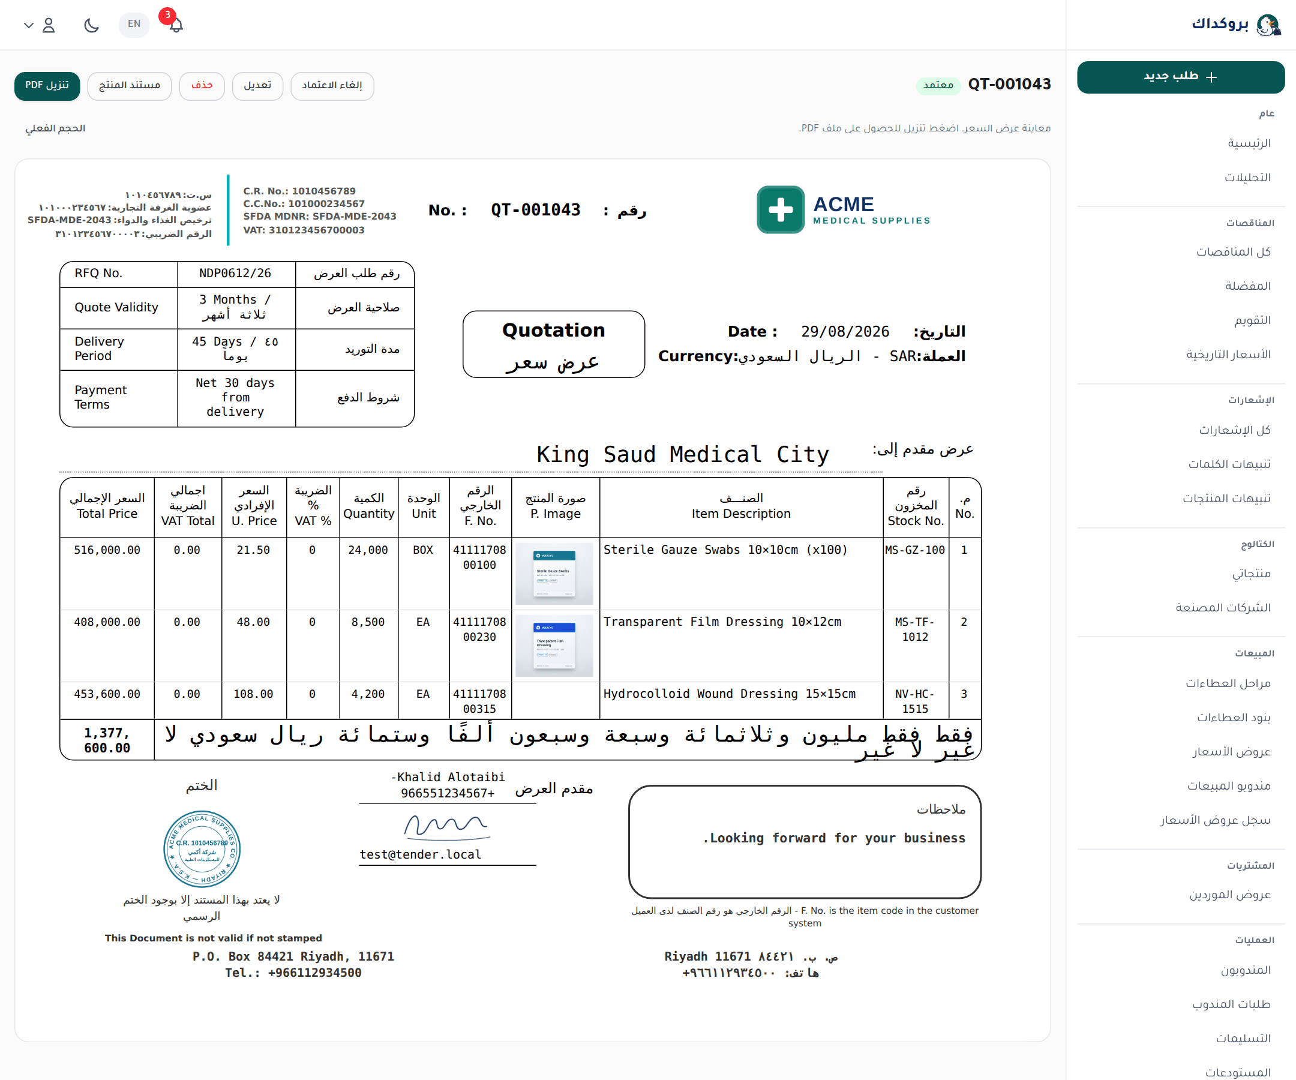Click the company stamp seal image
The image size is (1296, 1080).
[202, 849]
